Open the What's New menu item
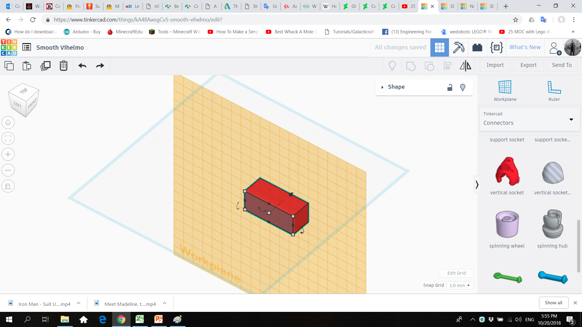582x327 pixels. point(525,47)
